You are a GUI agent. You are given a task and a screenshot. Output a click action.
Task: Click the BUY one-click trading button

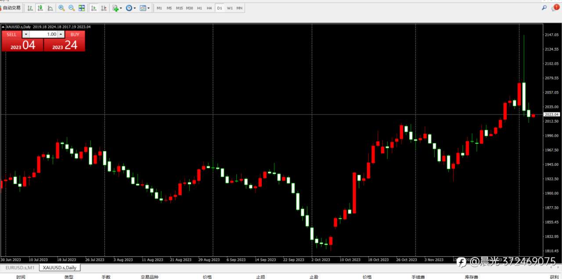click(75, 34)
